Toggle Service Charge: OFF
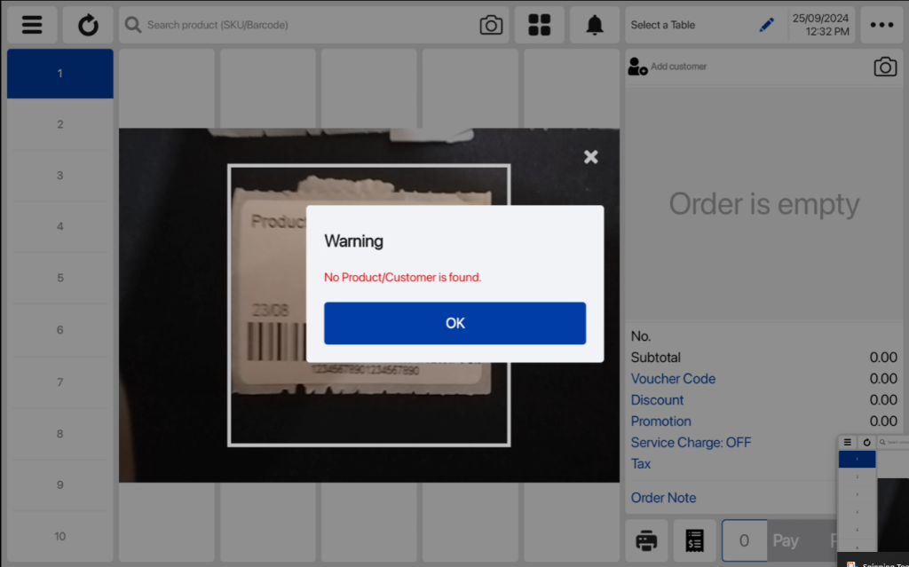The image size is (909, 567). click(x=691, y=443)
